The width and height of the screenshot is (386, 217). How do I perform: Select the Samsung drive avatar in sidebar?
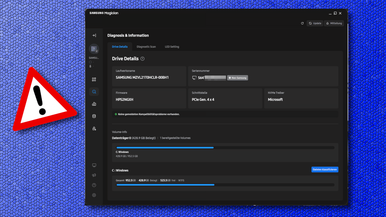pos(94,49)
